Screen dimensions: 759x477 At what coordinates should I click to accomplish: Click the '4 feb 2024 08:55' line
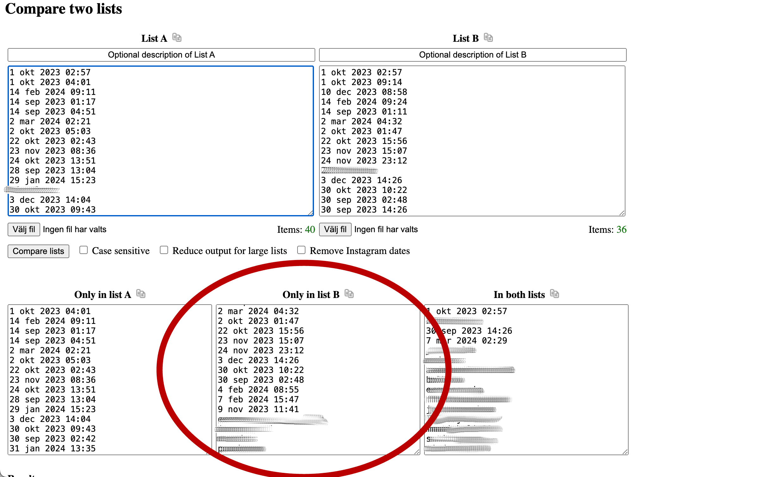click(x=258, y=390)
